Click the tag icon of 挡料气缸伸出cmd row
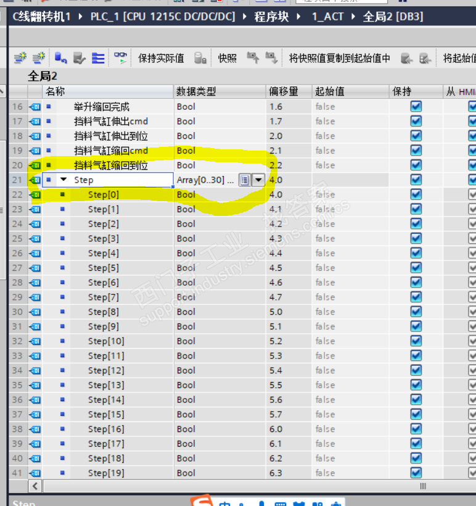The height and width of the screenshot is (506, 476). tap(35, 122)
